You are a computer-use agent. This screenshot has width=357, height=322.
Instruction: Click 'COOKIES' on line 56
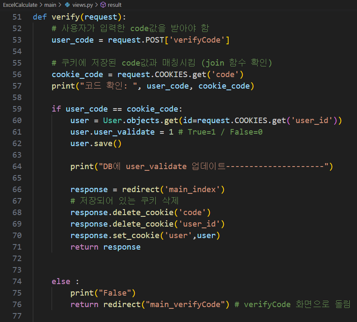pyautogui.click(x=171, y=75)
